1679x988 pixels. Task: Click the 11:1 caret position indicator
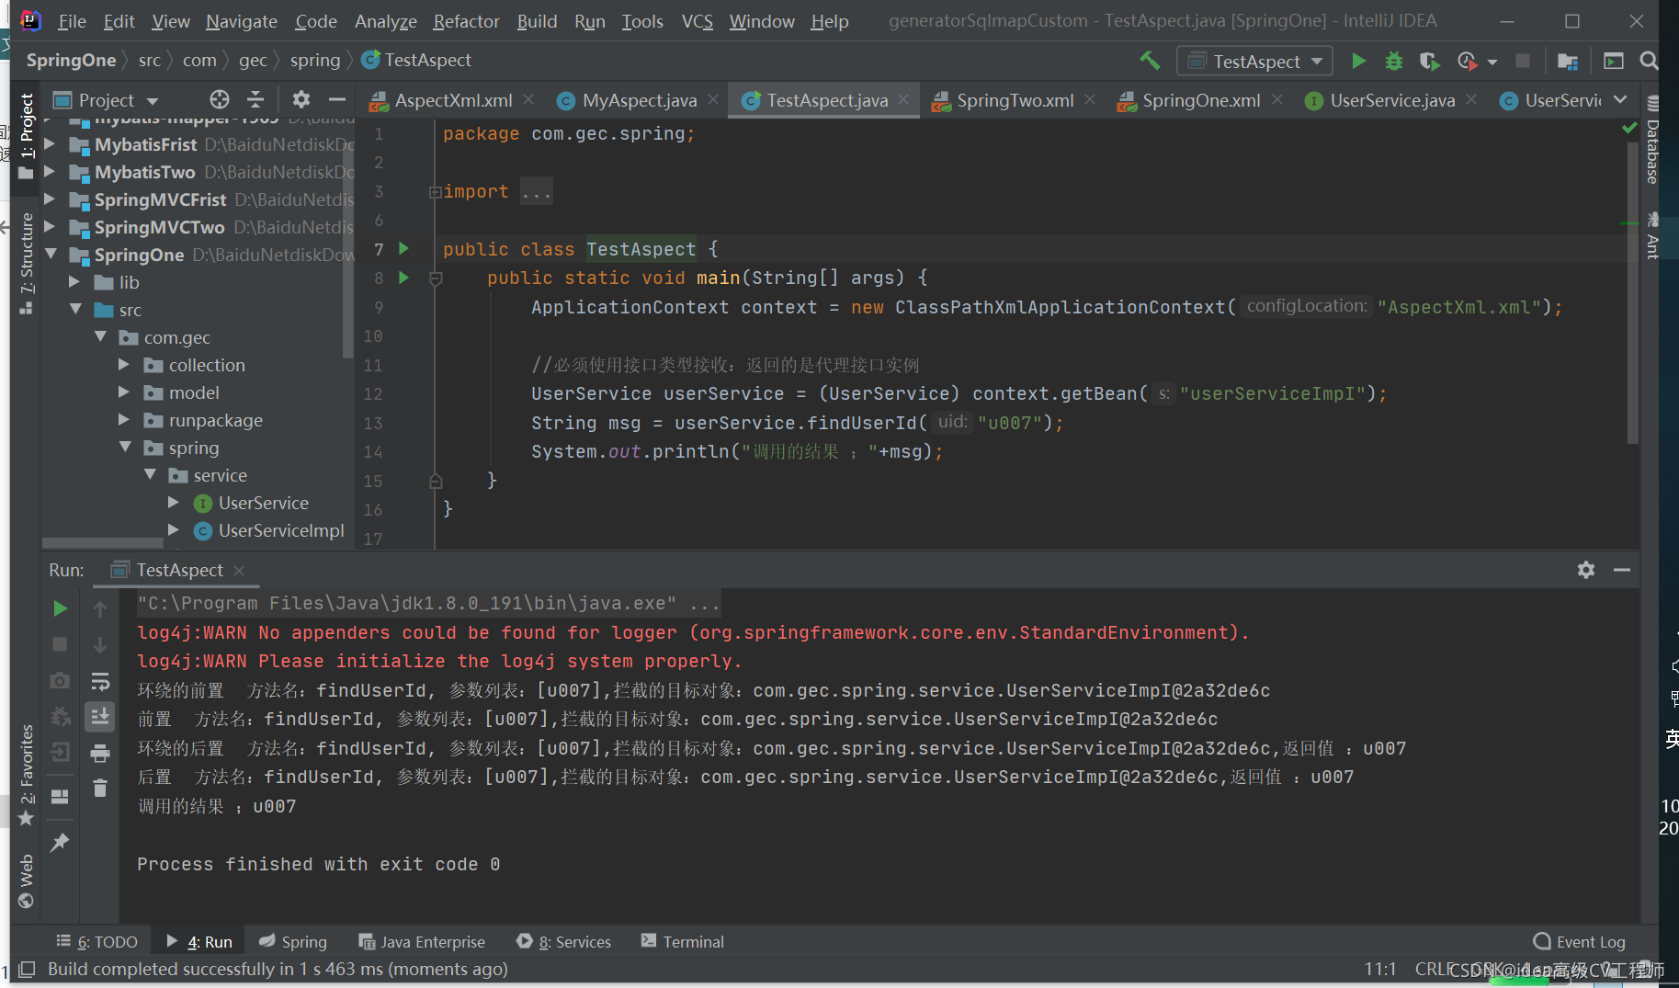tap(1380, 969)
